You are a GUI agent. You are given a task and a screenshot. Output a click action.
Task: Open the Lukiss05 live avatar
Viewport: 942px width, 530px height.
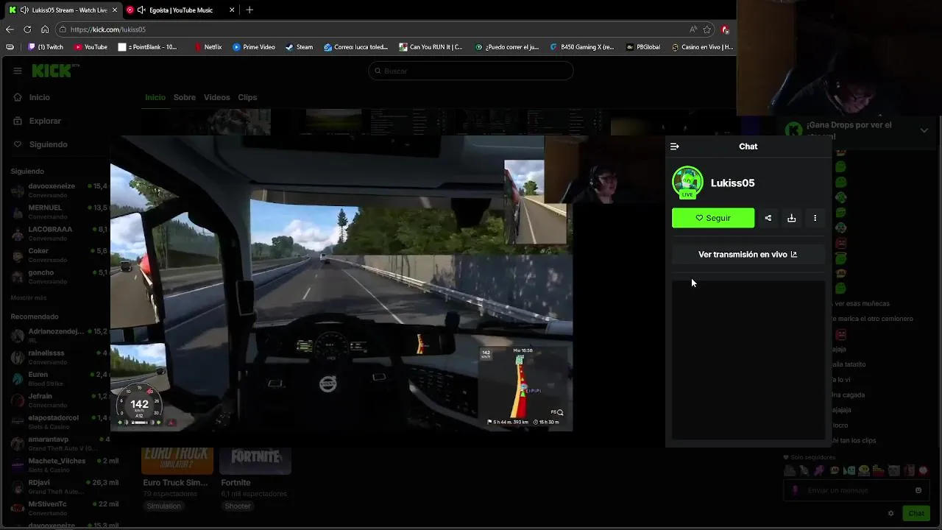[x=687, y=183]
